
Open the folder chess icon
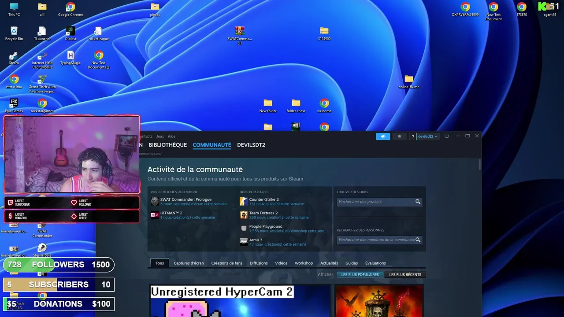pyautogui.click(x=296, y=106)
